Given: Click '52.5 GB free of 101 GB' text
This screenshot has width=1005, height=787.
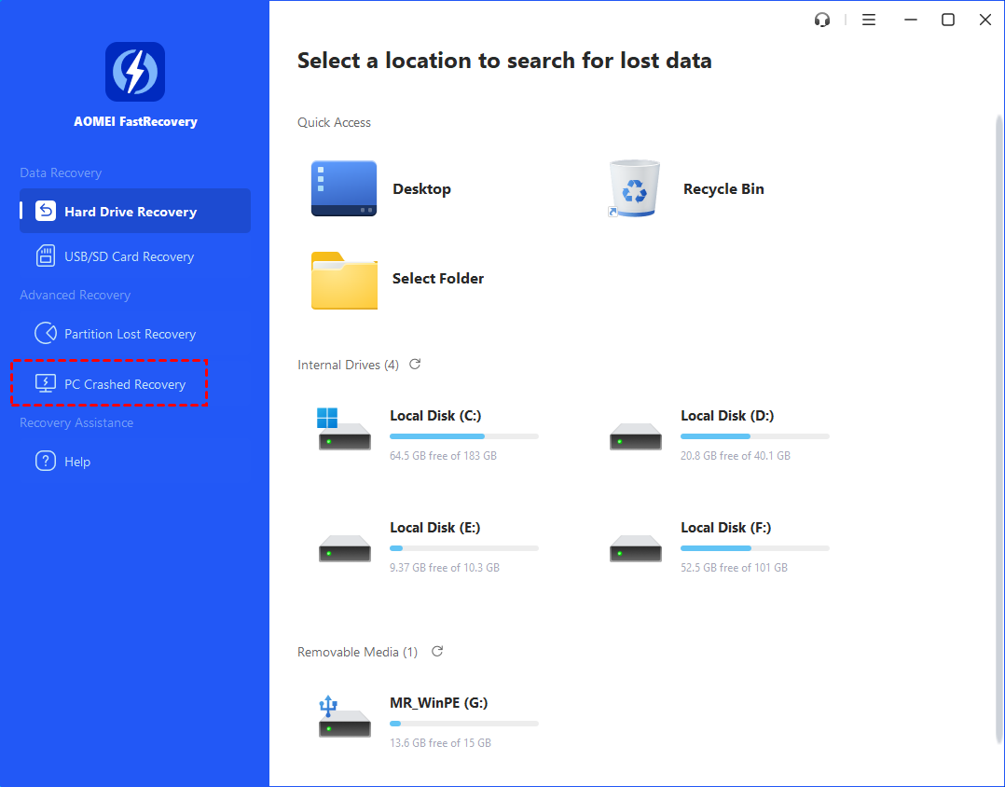Looking at the screenshot, I should coord(734,567).
